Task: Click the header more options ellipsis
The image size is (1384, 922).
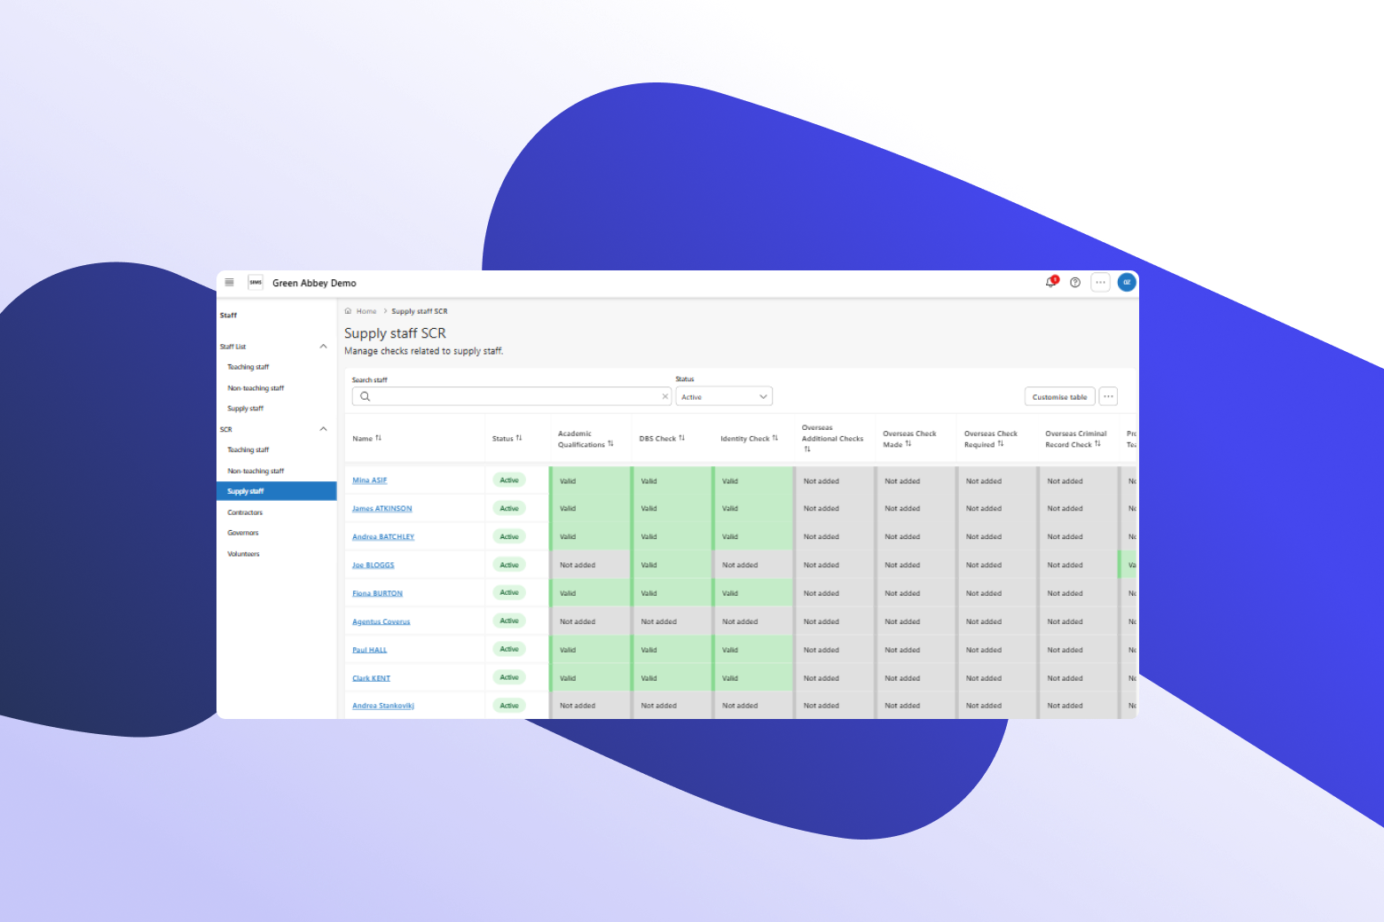Action: point(1100,283)
